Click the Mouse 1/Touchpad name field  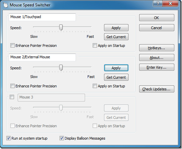[42, 17]
